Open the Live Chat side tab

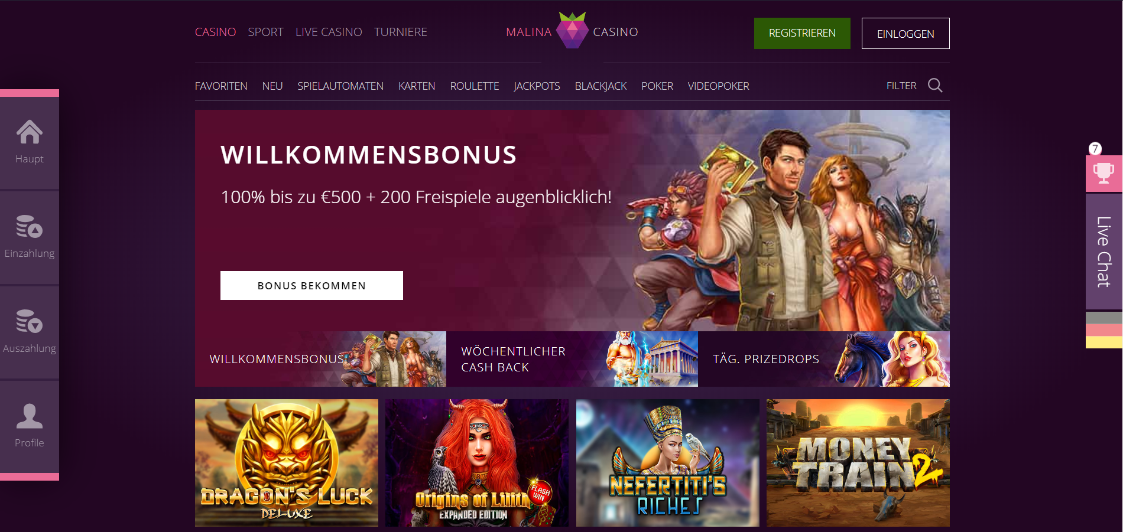1103,252
